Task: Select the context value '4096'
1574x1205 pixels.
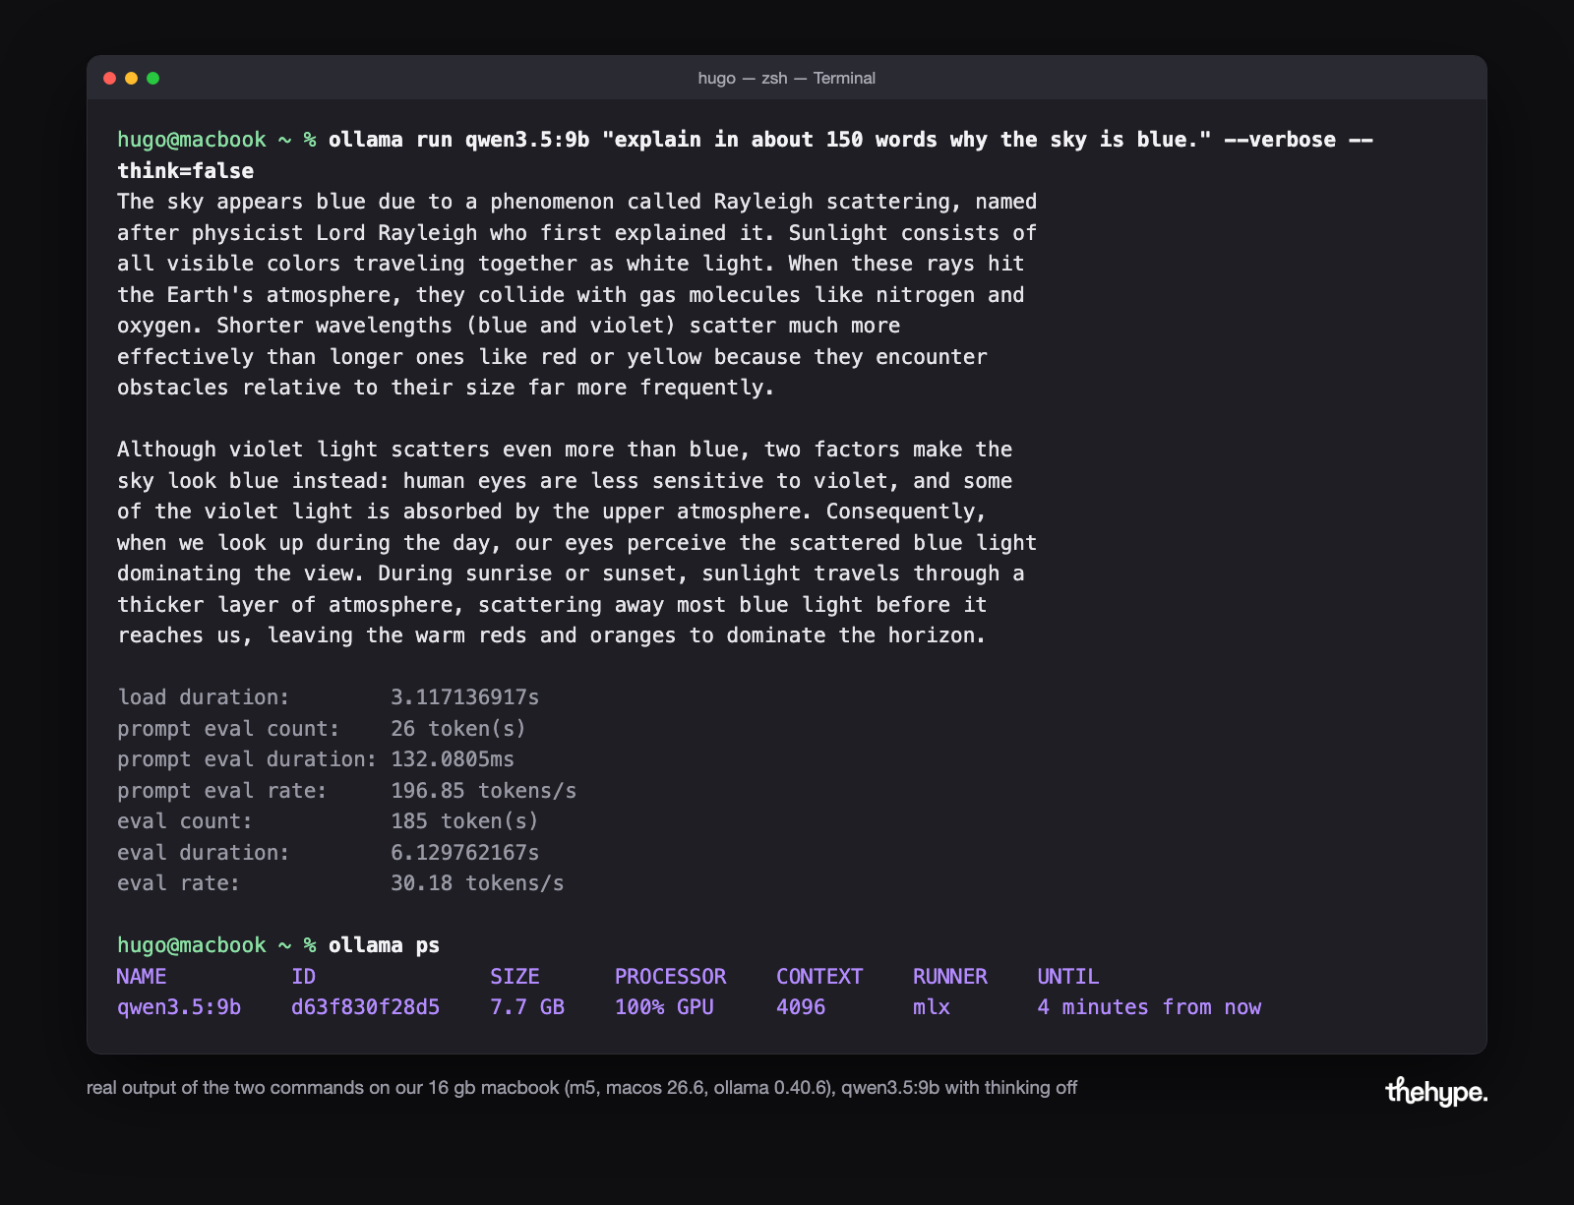Action: pyautogui.click(x=801, y=1007)
